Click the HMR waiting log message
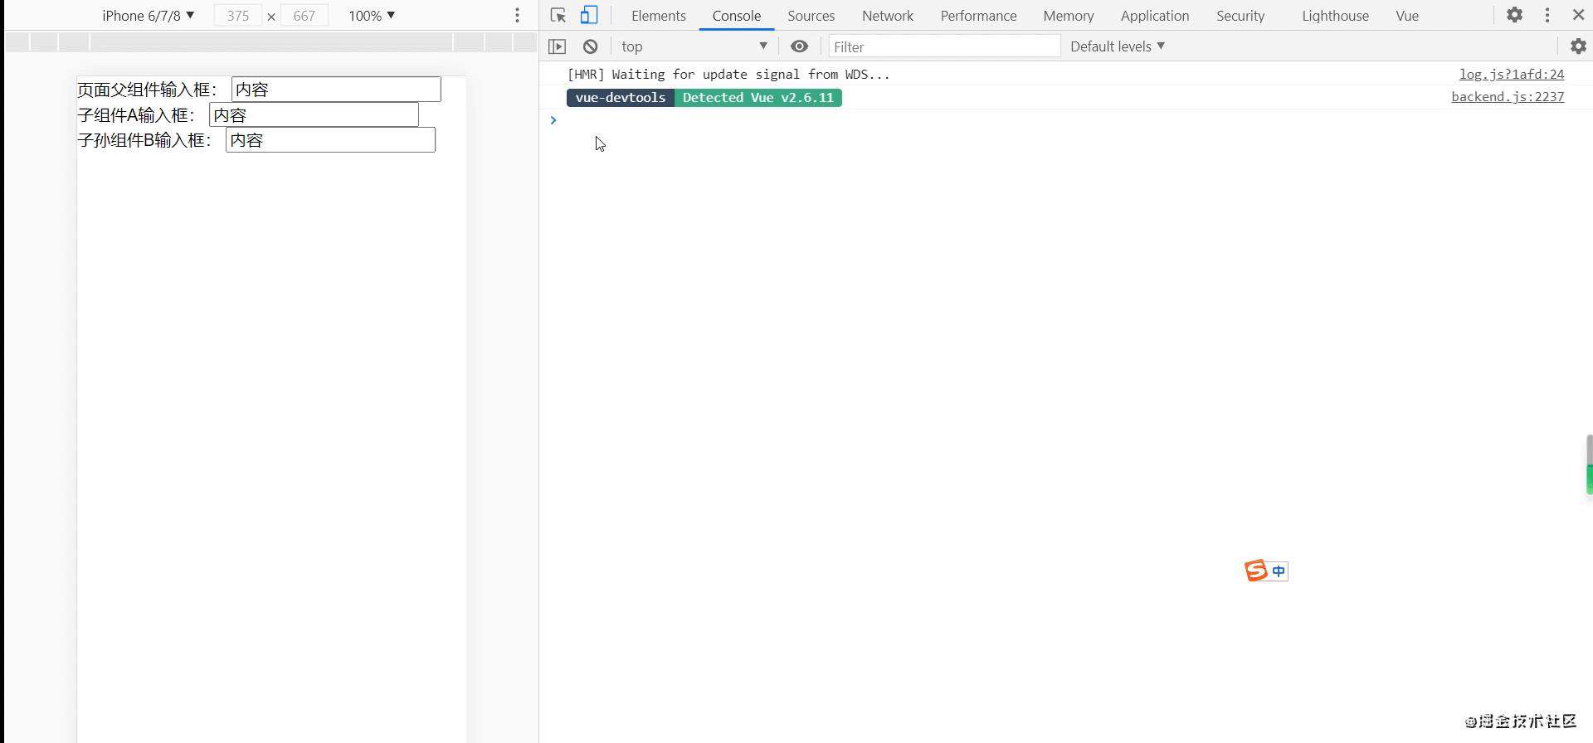Image resolution: width=1593 pixels, height=743 pixels. pos(728,74)
